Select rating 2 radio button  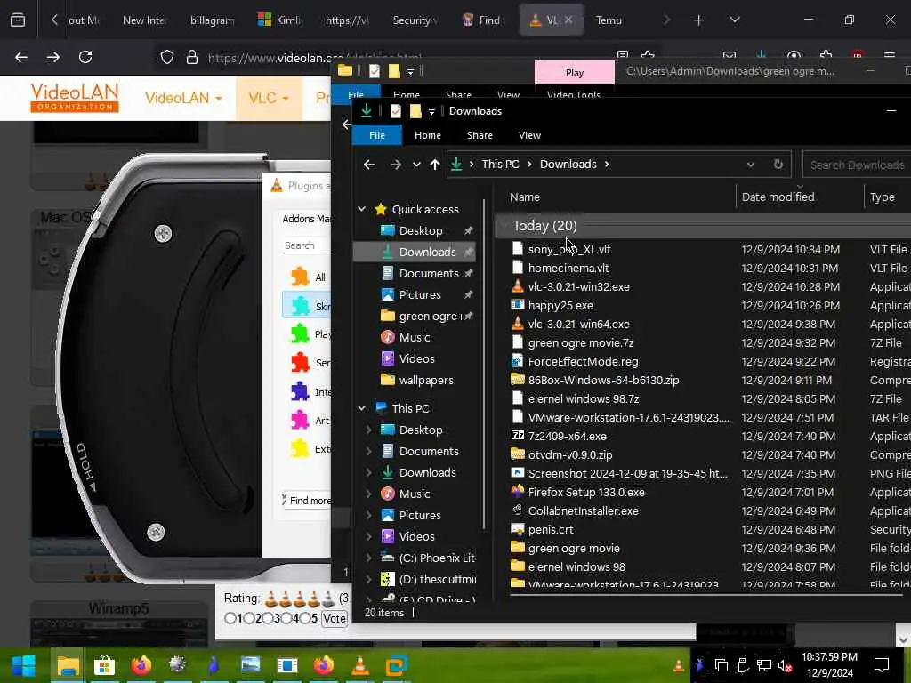coord(249,619)
